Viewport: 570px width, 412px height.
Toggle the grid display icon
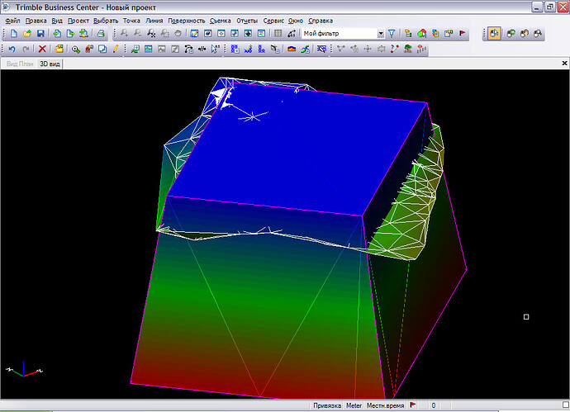[278, 33]
